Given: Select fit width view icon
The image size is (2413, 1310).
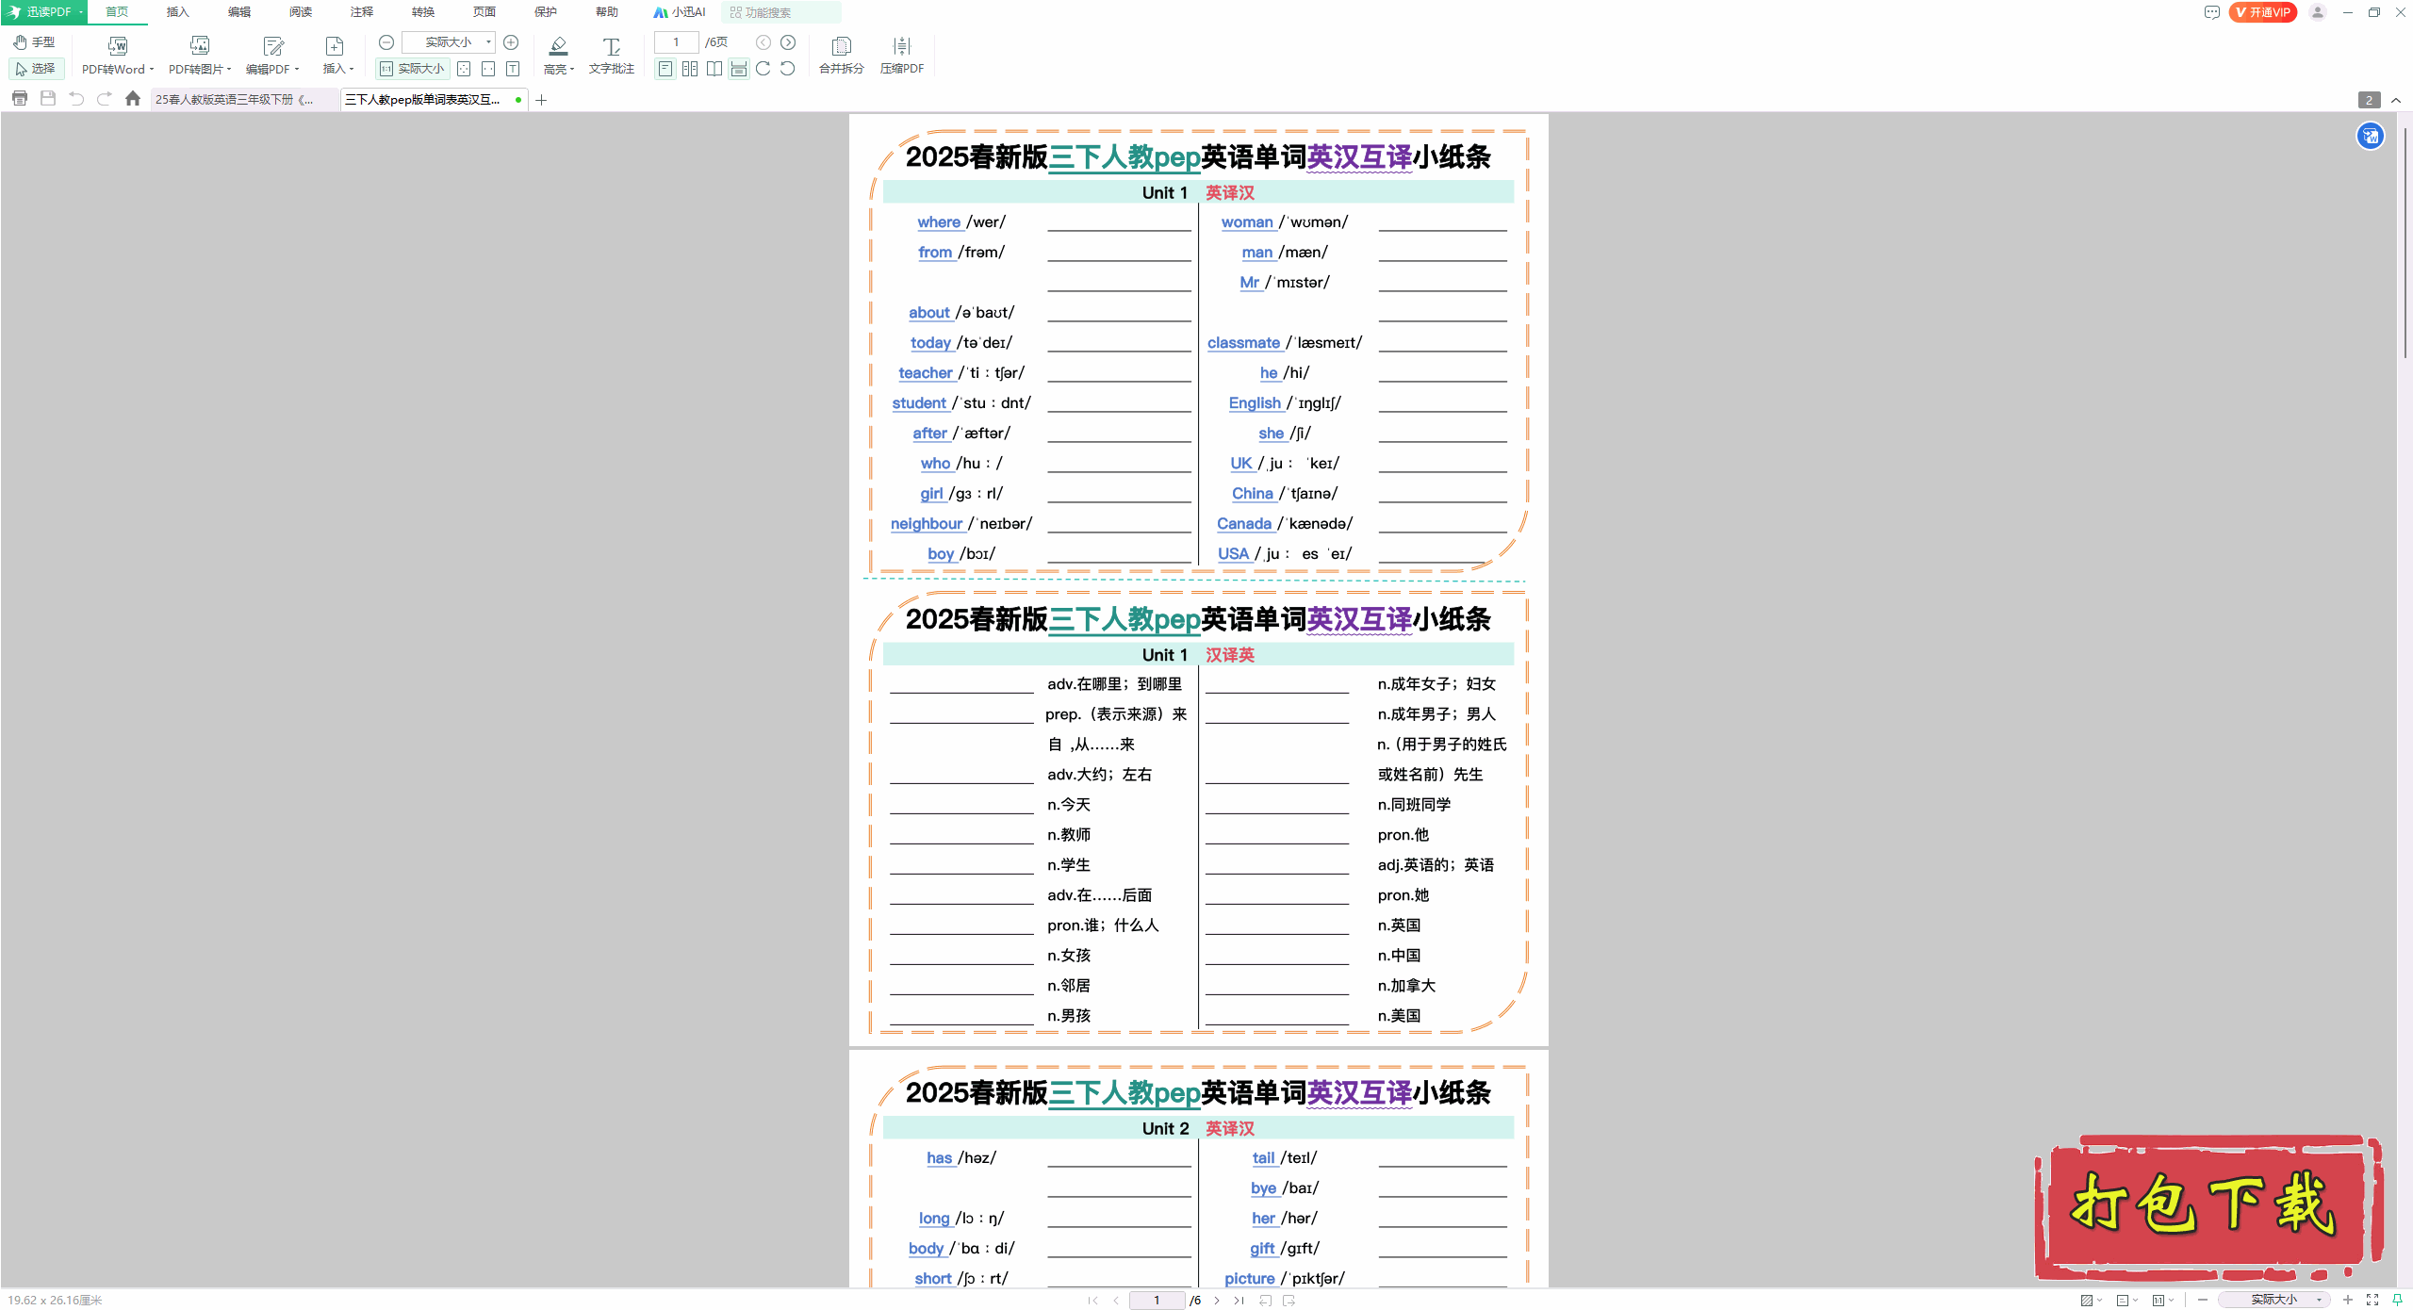Looking at the screenshot, I should [x=488, y=69].
